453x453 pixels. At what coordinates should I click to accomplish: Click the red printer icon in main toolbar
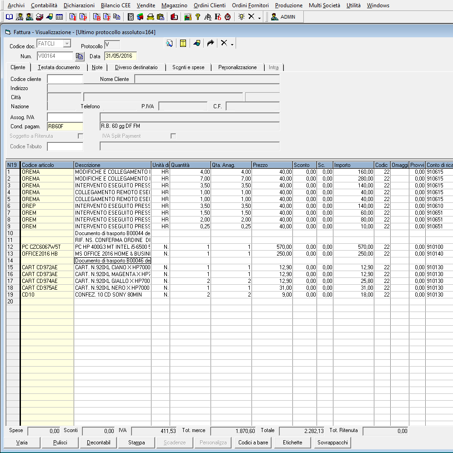point(40,17)
